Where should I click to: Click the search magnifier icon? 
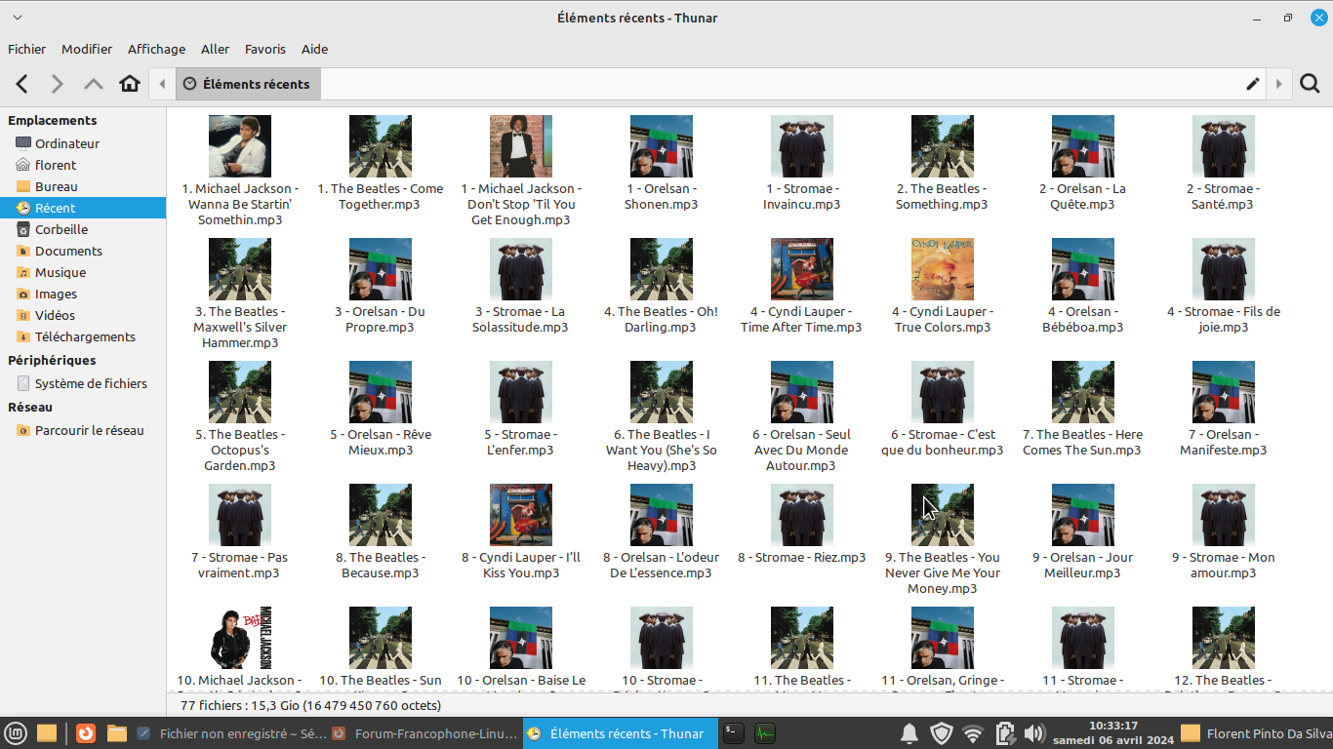point(1310,84)
